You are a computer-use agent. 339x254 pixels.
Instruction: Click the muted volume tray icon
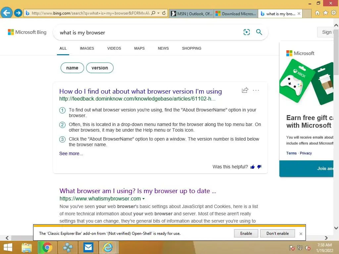click(308, 248)
